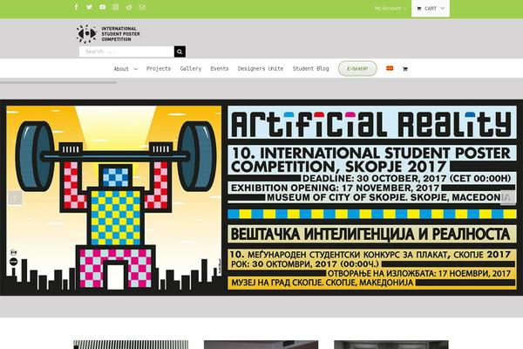Click 'ОТВОРАЊЕ НА ИЗЛОЖБАТА: 17 НОЕМВРИ' text
Image resolution: width=523 pixels, height=349 pixels.
pyautogui.click(x=419, y=273)
